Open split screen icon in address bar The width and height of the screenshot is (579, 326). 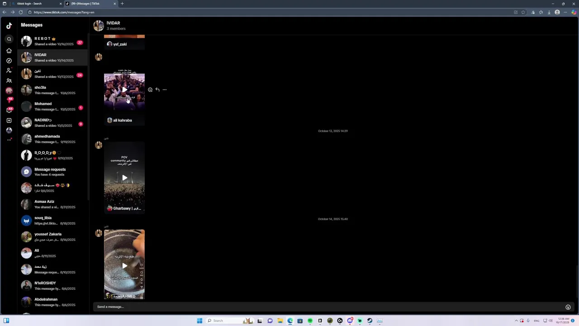[x=516, y=12]
